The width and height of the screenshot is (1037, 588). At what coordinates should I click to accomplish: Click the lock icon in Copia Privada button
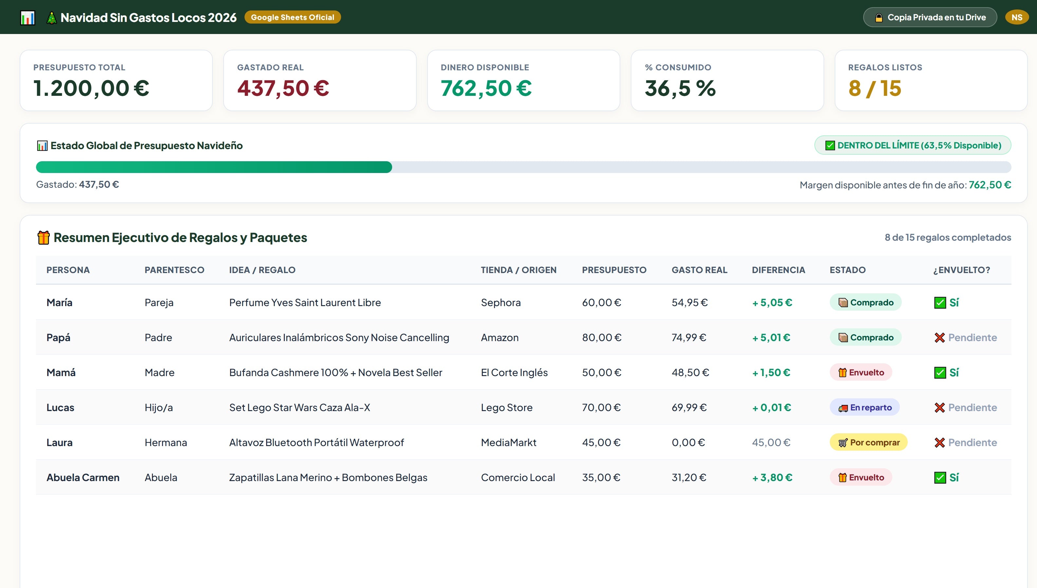[x=879, y=17]
